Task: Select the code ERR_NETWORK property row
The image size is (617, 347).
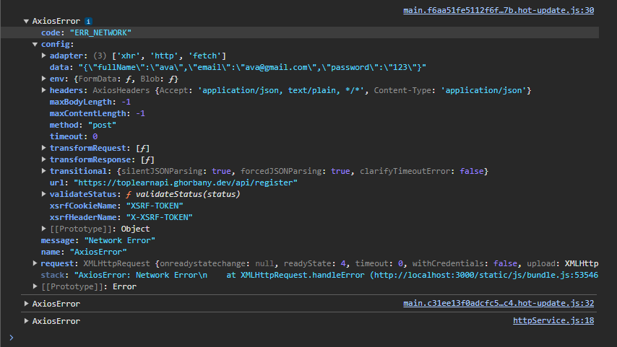Action: tap(300, 32)
